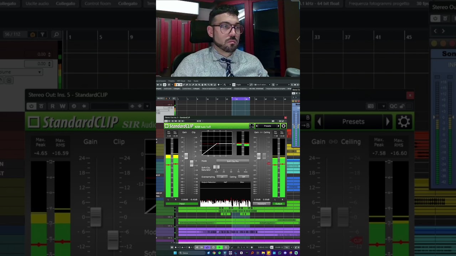Click the time display clock icon
Screen dimensions: 456x256
(252, 247)
